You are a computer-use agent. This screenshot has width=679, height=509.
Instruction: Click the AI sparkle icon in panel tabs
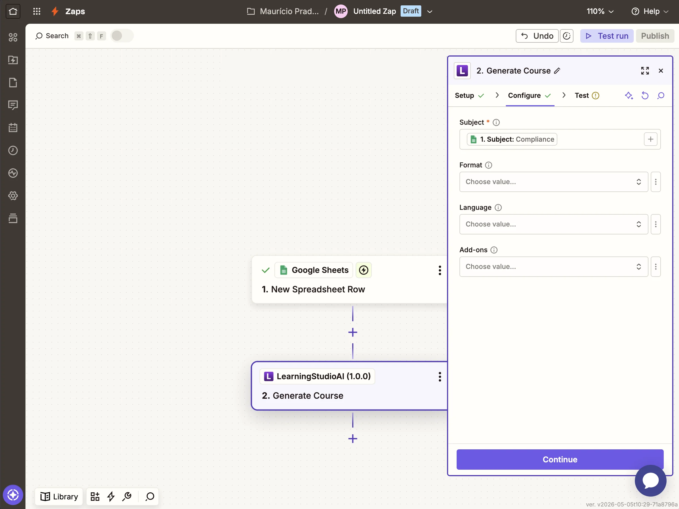click(x=629, y=96)
